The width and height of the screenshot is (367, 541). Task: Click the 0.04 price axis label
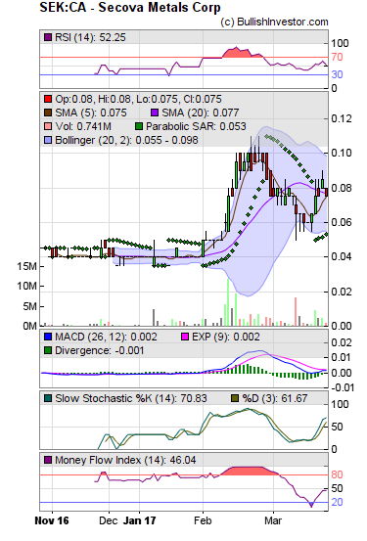pos(342,256)
